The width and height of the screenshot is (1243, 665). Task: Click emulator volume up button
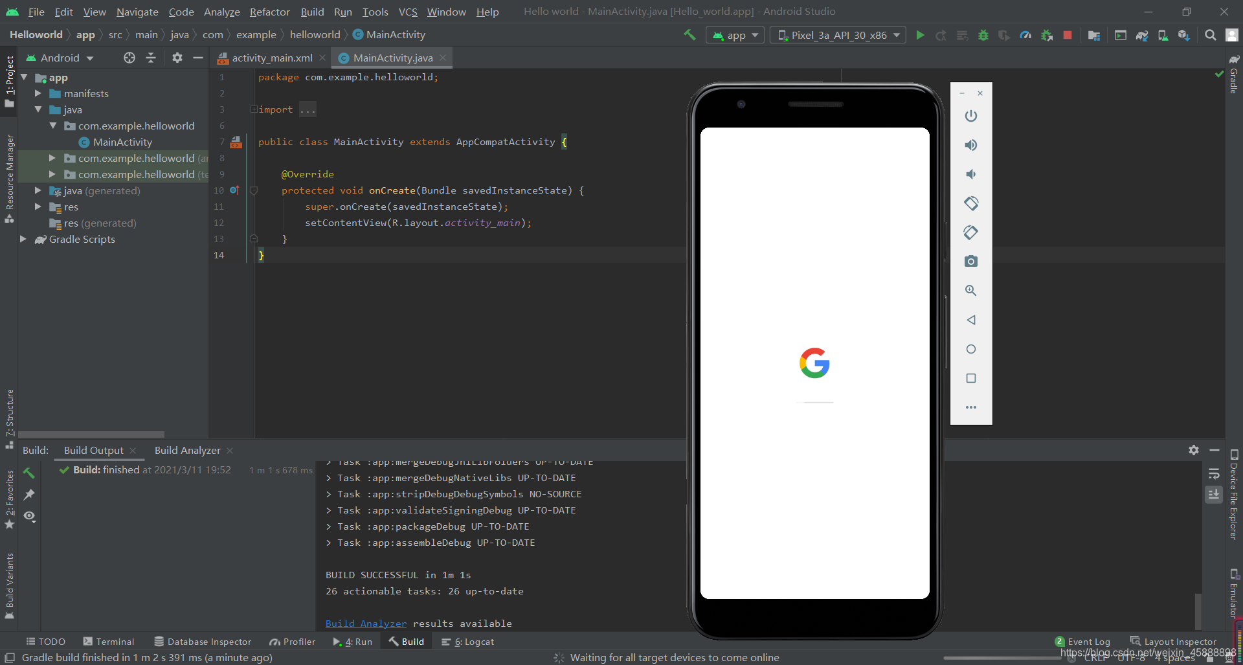click(x=971, y=145)
